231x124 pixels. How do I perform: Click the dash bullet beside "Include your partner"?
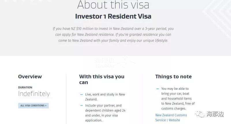(81, 106)
